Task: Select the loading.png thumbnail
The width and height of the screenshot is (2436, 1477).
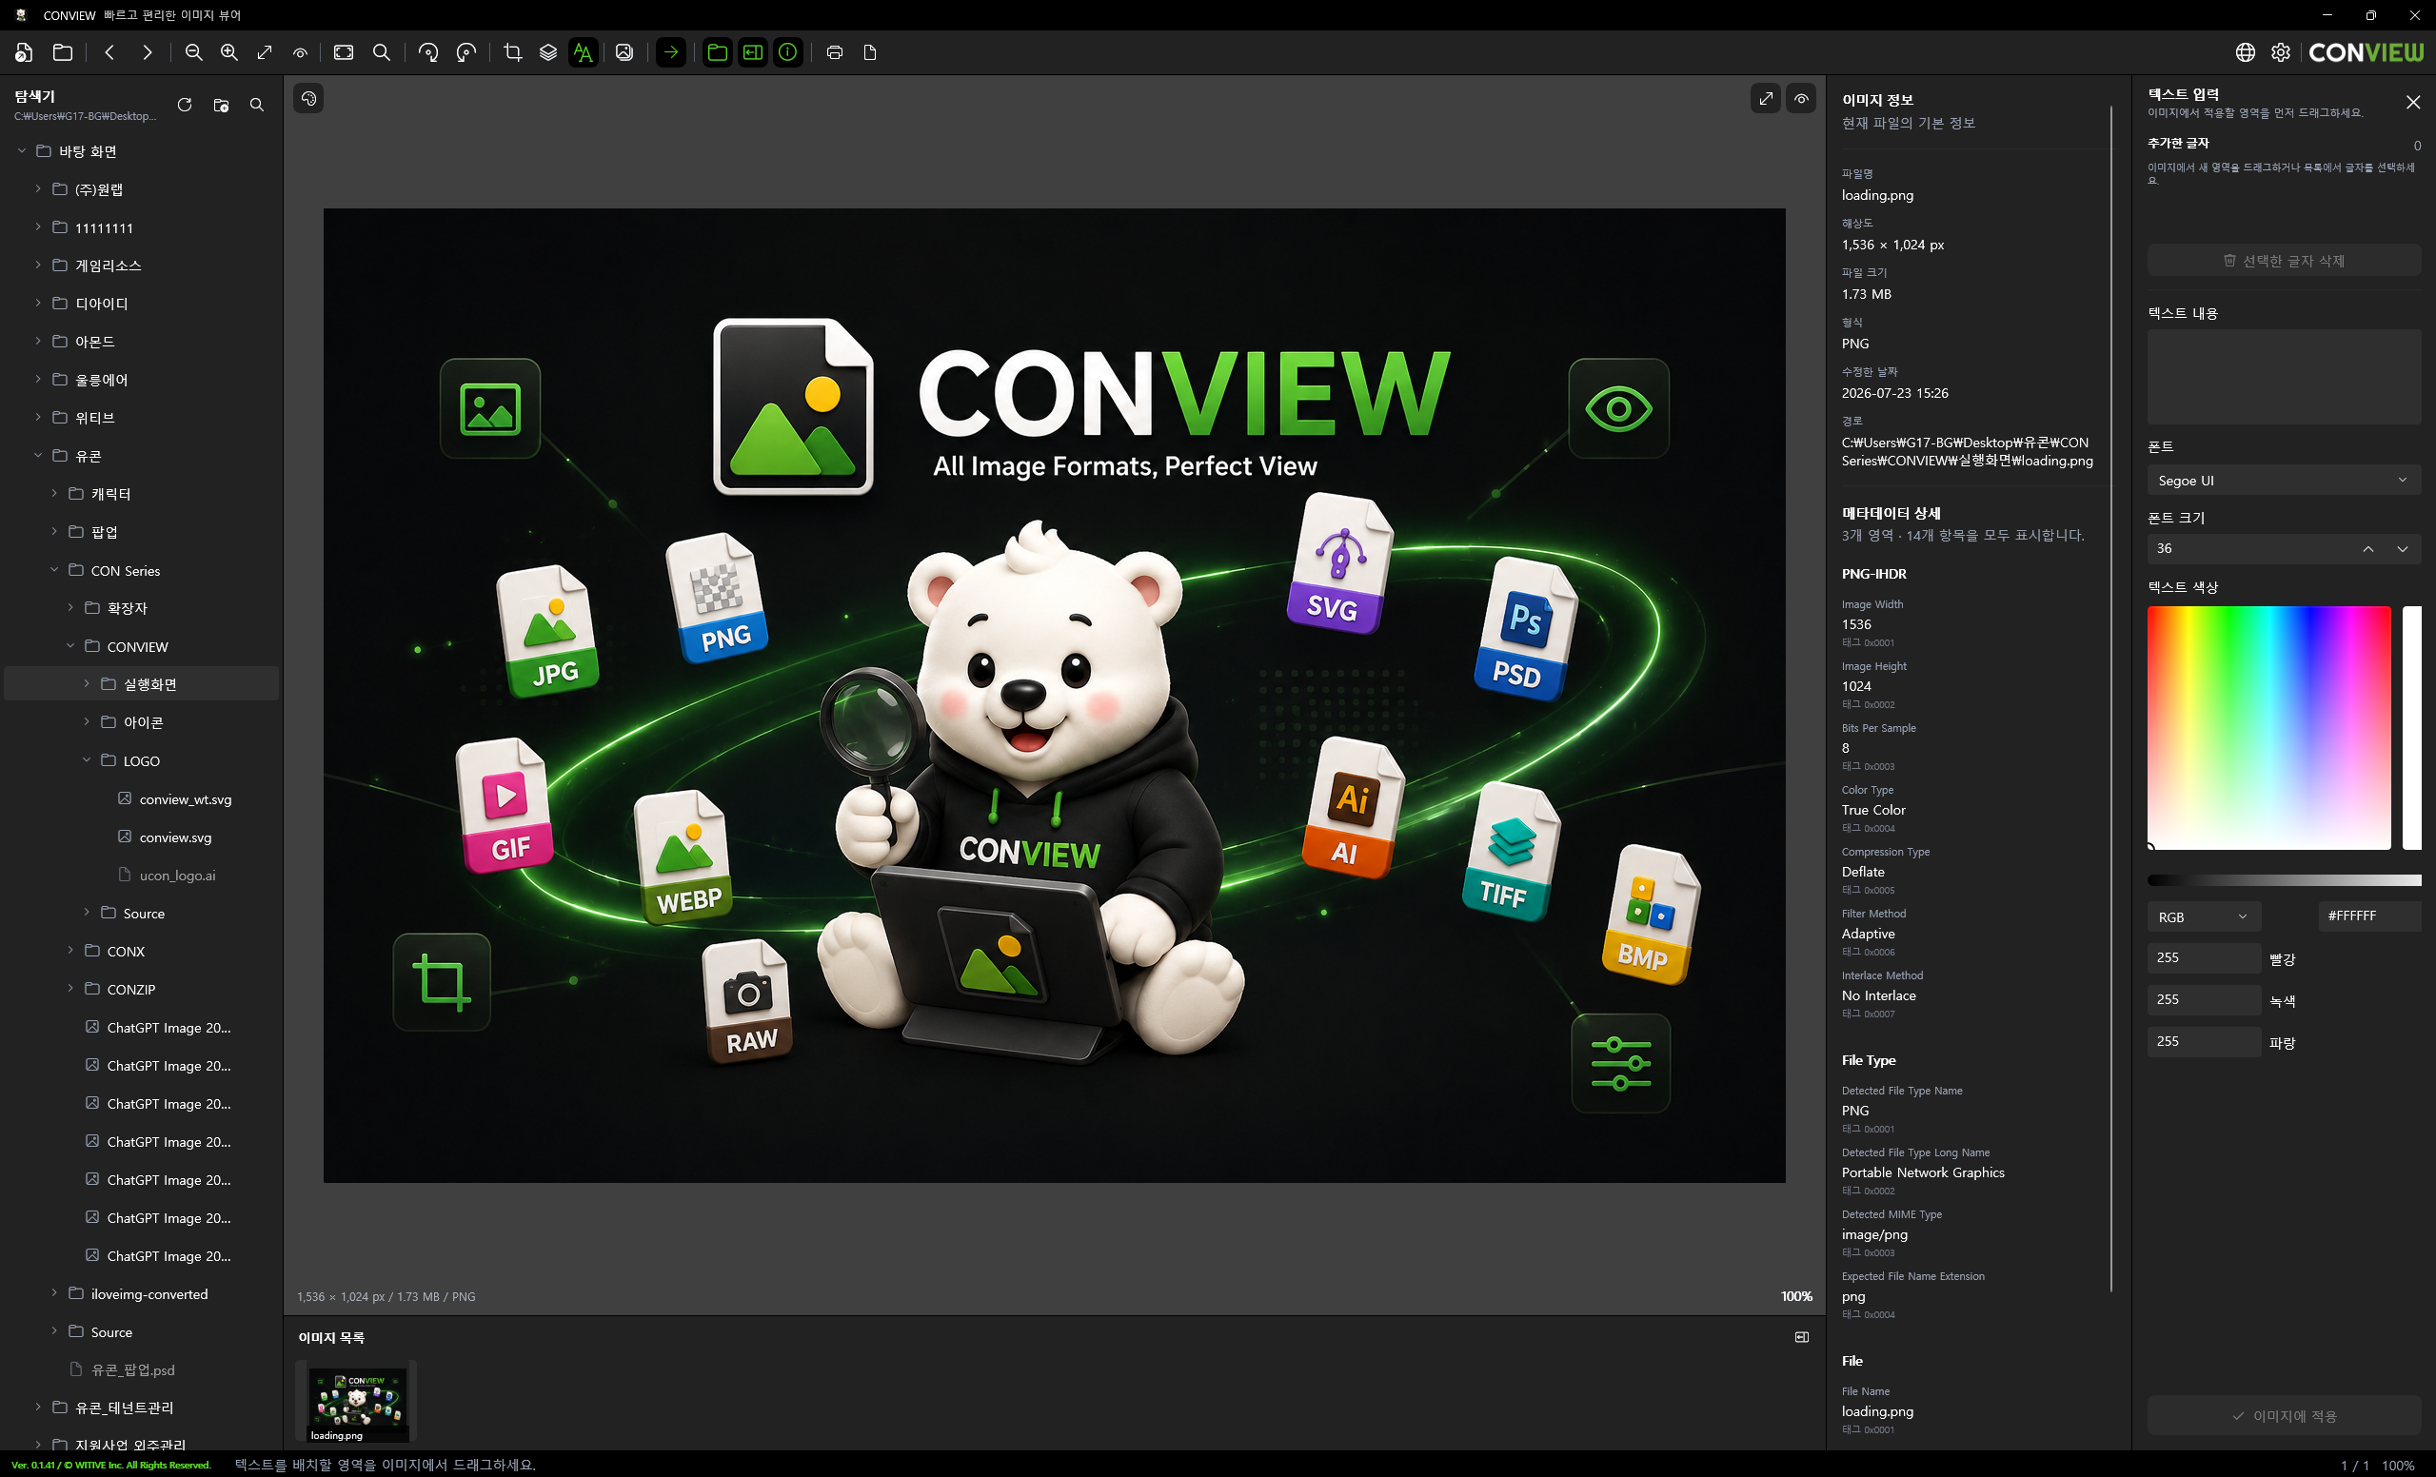Action: [357, 1402]
